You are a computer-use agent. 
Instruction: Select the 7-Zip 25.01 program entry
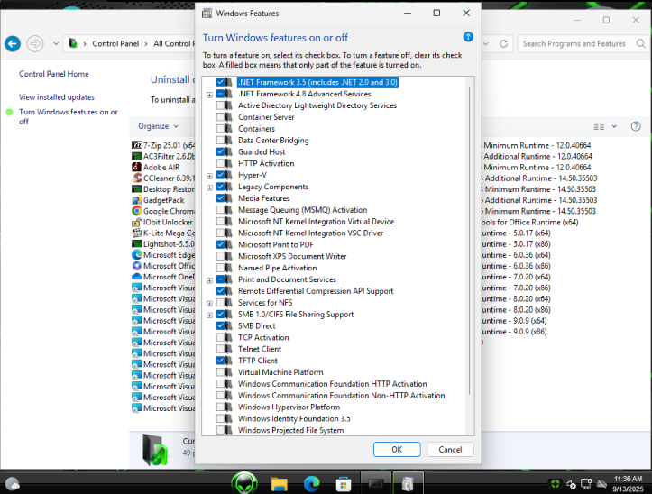coord(163,145)
